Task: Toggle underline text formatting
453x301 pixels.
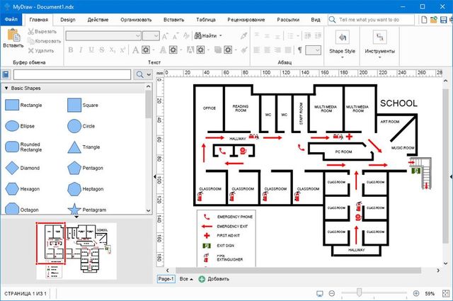Action: click(x=91, y=50)
